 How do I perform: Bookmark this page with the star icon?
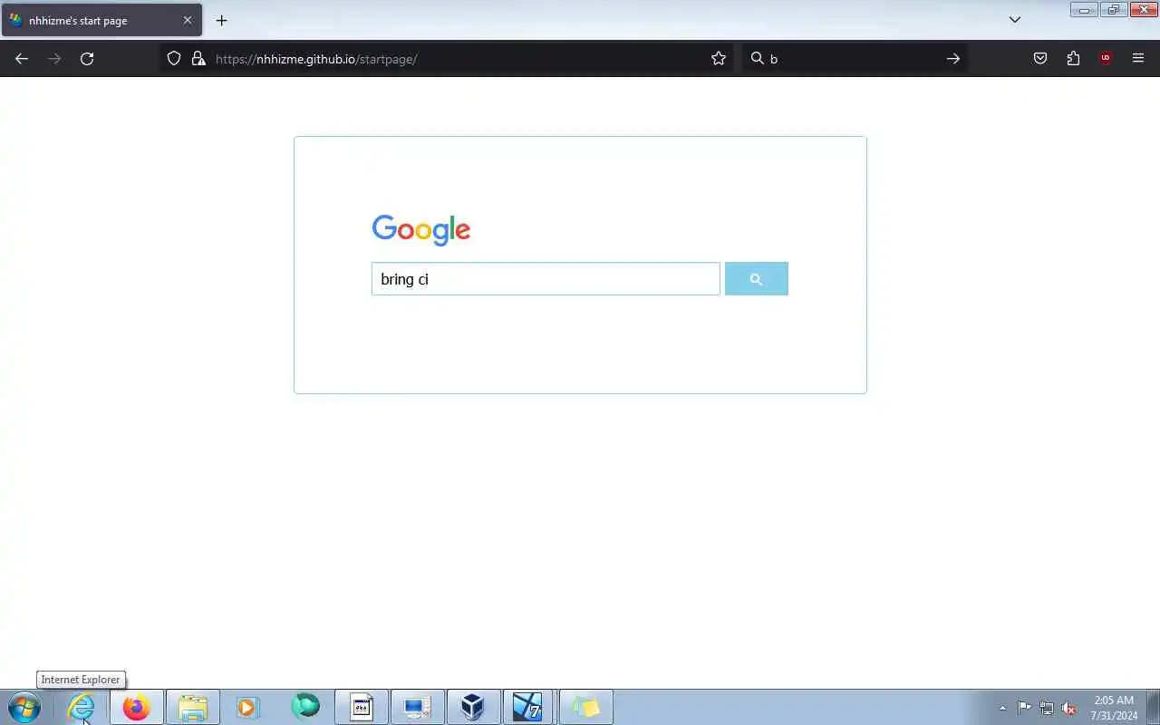pyautogui.click(x=719, y=59)
